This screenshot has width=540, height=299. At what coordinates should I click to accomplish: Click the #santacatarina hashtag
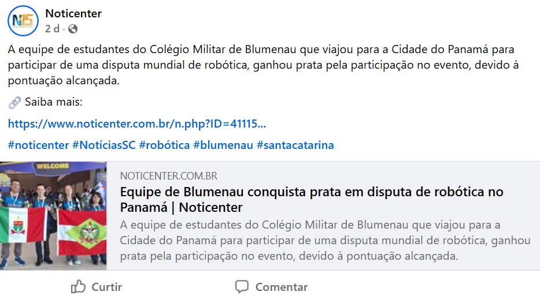click(295, 145)
